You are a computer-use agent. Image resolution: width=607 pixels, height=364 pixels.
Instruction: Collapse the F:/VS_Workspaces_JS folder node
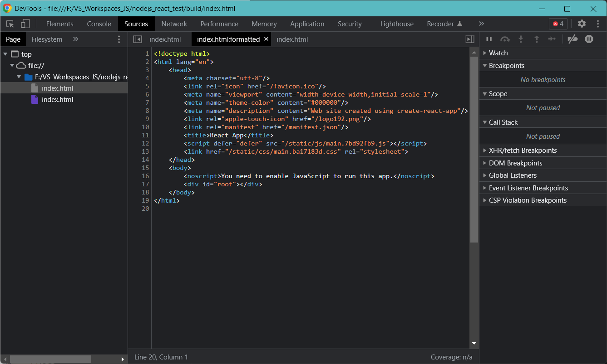tap(19, 77)
